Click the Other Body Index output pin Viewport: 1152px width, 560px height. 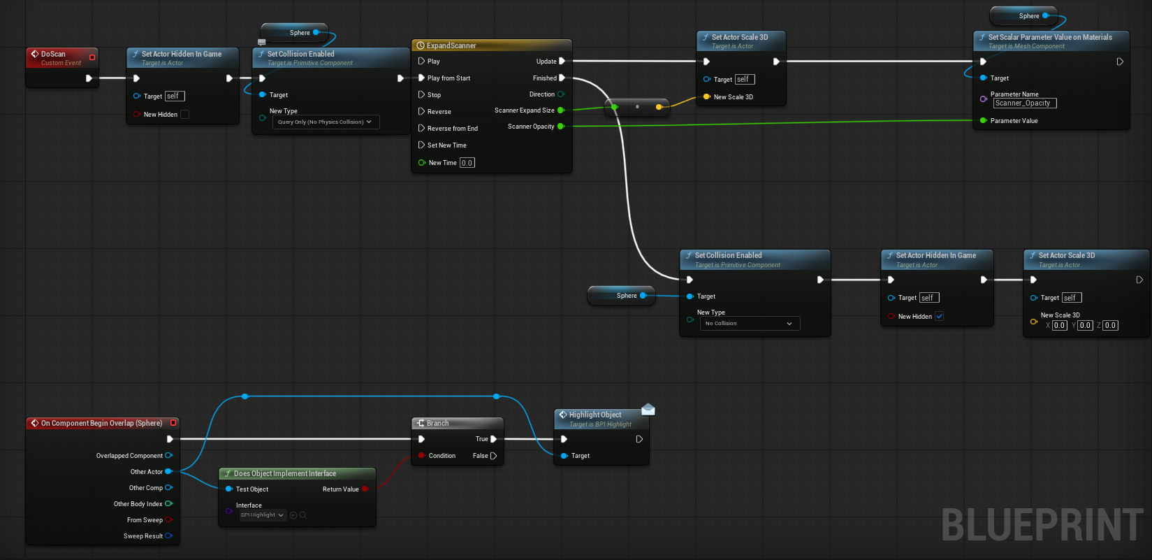(168, 503)
